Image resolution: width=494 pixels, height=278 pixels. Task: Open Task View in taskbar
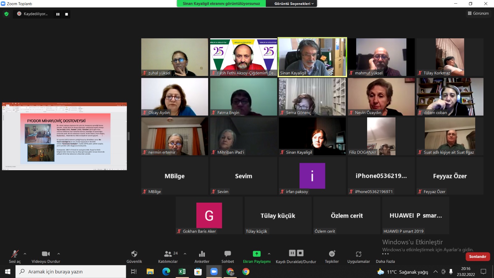coord(134,272)
